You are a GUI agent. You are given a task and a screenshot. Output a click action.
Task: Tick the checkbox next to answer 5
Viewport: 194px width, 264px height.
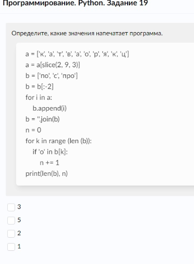(x=11, y=220)
